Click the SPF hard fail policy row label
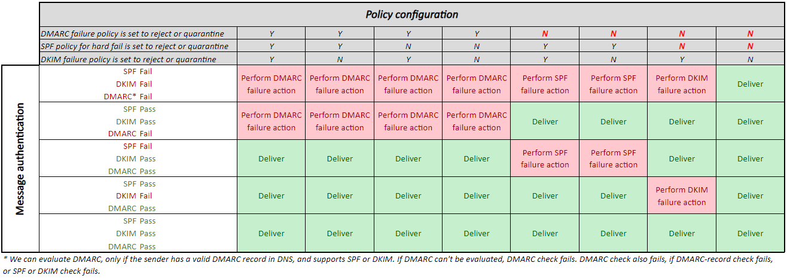This screenshot has height=278, width=787. (x=135, y=47)
